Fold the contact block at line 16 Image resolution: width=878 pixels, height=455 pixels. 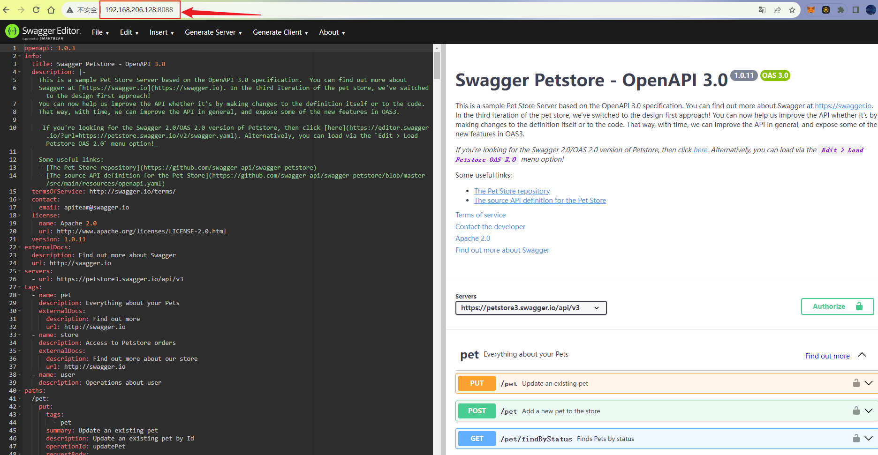20,200
